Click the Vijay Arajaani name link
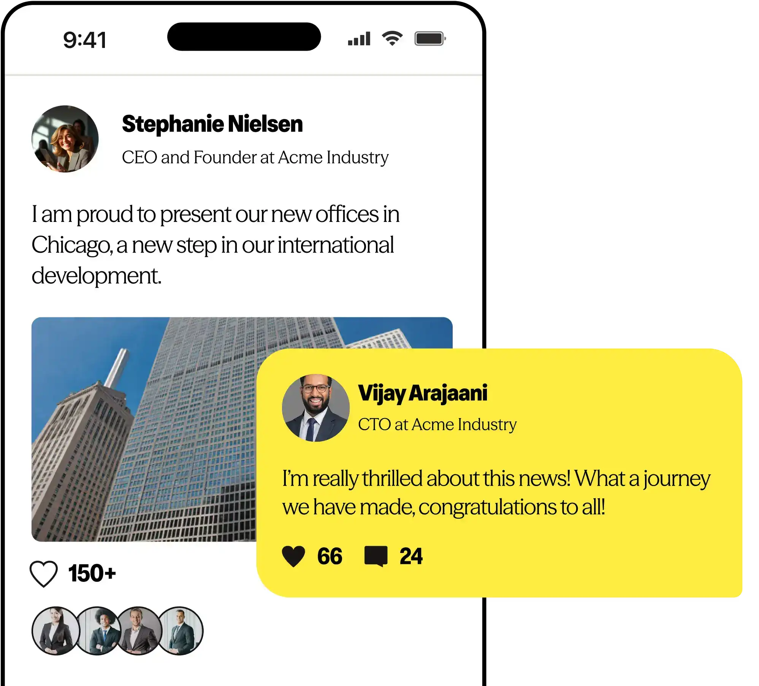Screen dimensions: 759x686 coord(423,393)
